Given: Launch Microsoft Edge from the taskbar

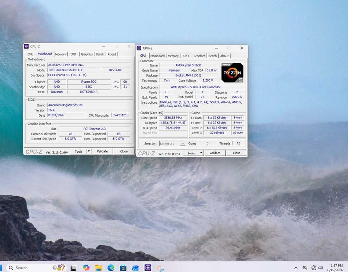Looking at the screenshot, I should coord(111,268).
